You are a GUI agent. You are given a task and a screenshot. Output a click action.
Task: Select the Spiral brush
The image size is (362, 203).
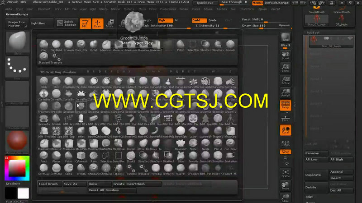pyautogui.click(x=69, y=169)
